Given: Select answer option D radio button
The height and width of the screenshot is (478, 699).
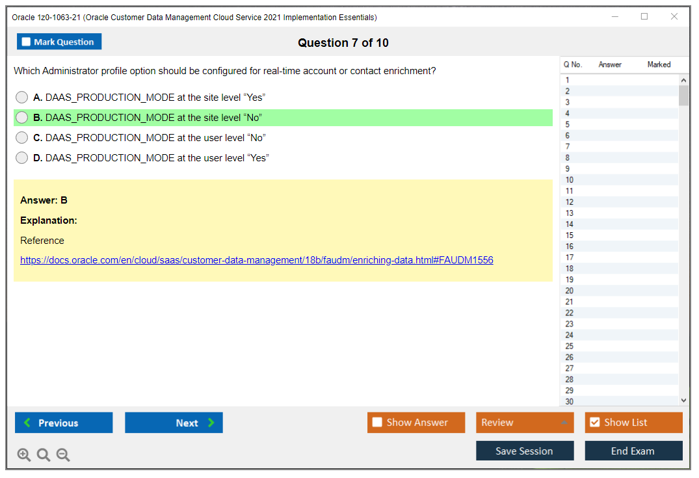Looking at the screenshot, I should 21,157.
